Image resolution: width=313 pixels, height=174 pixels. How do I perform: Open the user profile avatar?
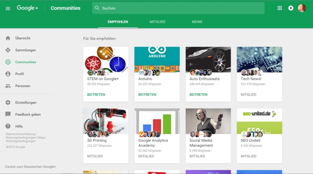[302, 8]
